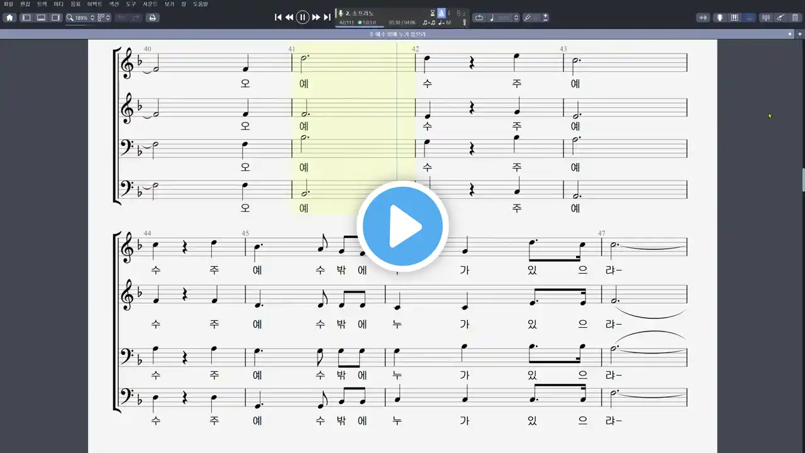Viewport: 805px width, 453px height.
Task: Open the 이펙트 menu
Action: coord(95,4)
